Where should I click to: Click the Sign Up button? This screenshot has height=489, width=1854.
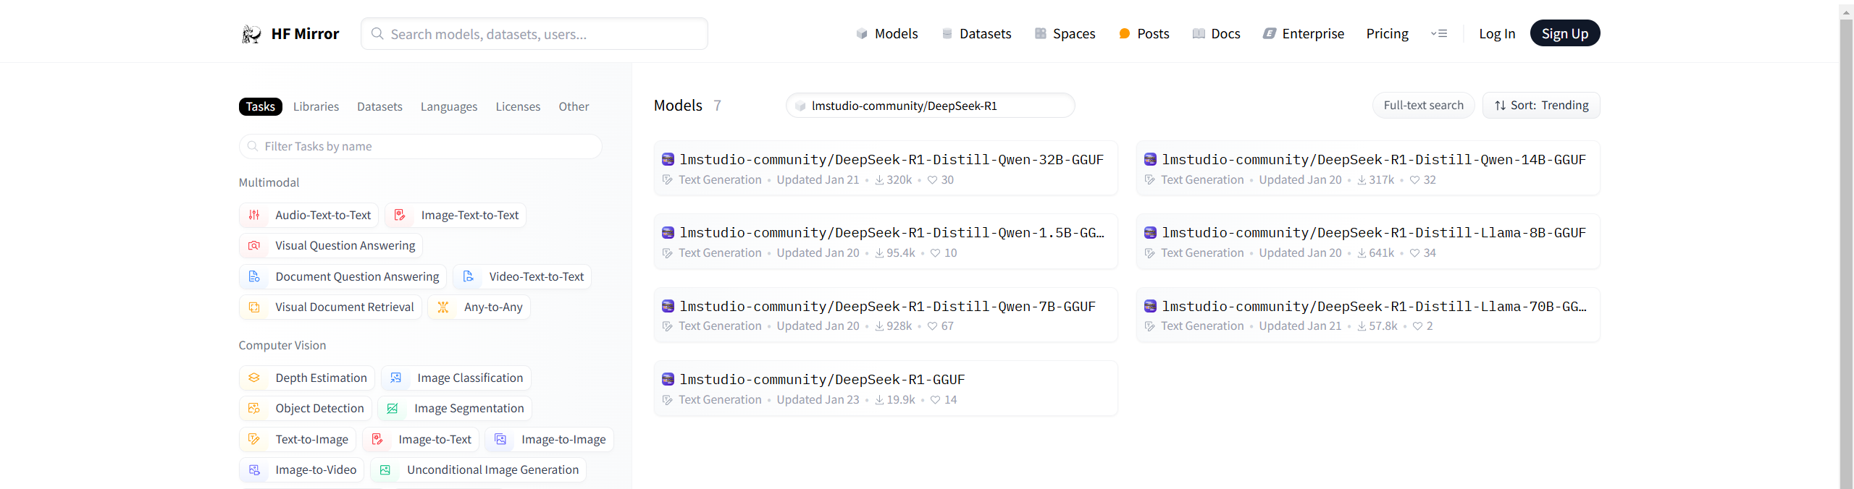pyautogui.click(x=1565, y=33)
